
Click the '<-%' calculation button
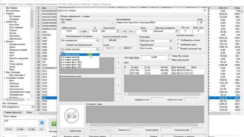tap(124, 31)
